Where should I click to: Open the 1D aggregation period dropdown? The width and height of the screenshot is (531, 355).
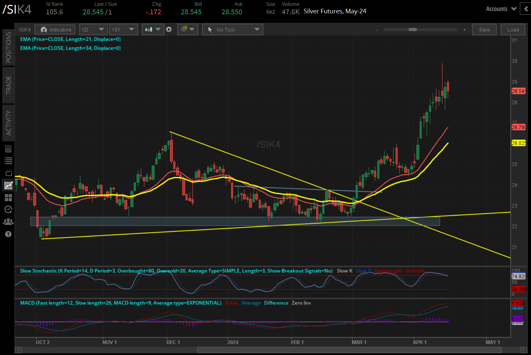point(93,30)
